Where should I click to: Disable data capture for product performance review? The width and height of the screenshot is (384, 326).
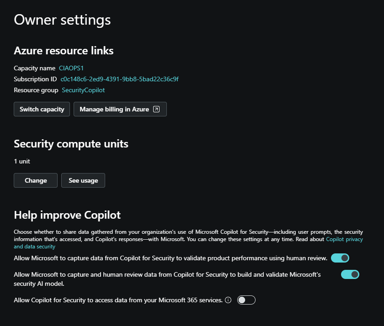(x=340, y=258)
